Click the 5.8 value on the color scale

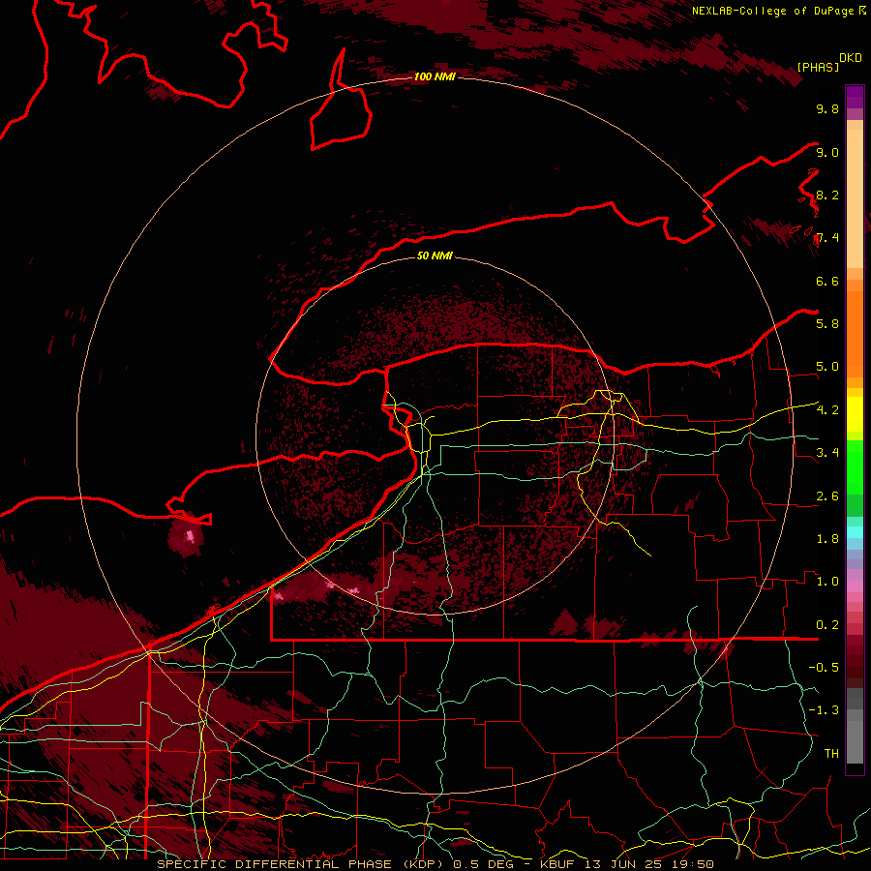(827, 324)
